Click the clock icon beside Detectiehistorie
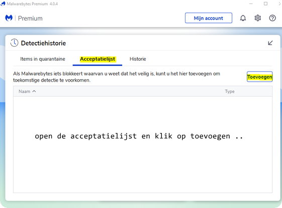The width and height of the screenshot is (282, 208). point(14,43)
